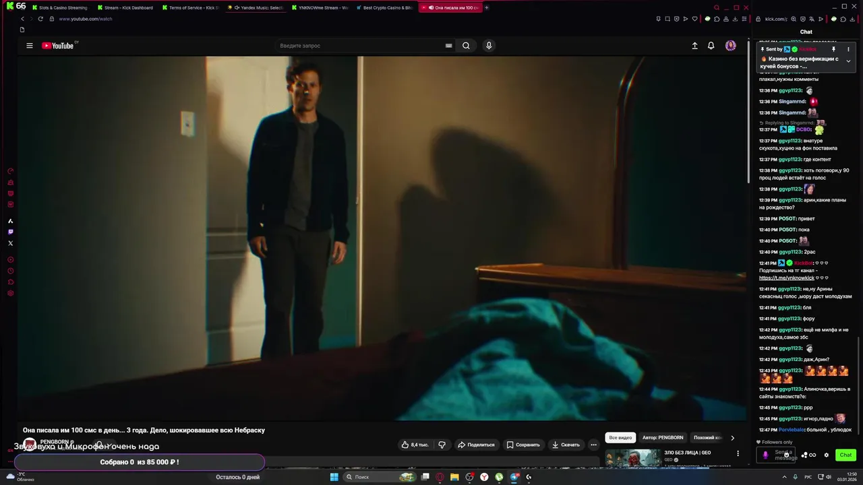Click the YouTube search magnifier button
This screenshot has width=863, height=485.
pos(466,46)
